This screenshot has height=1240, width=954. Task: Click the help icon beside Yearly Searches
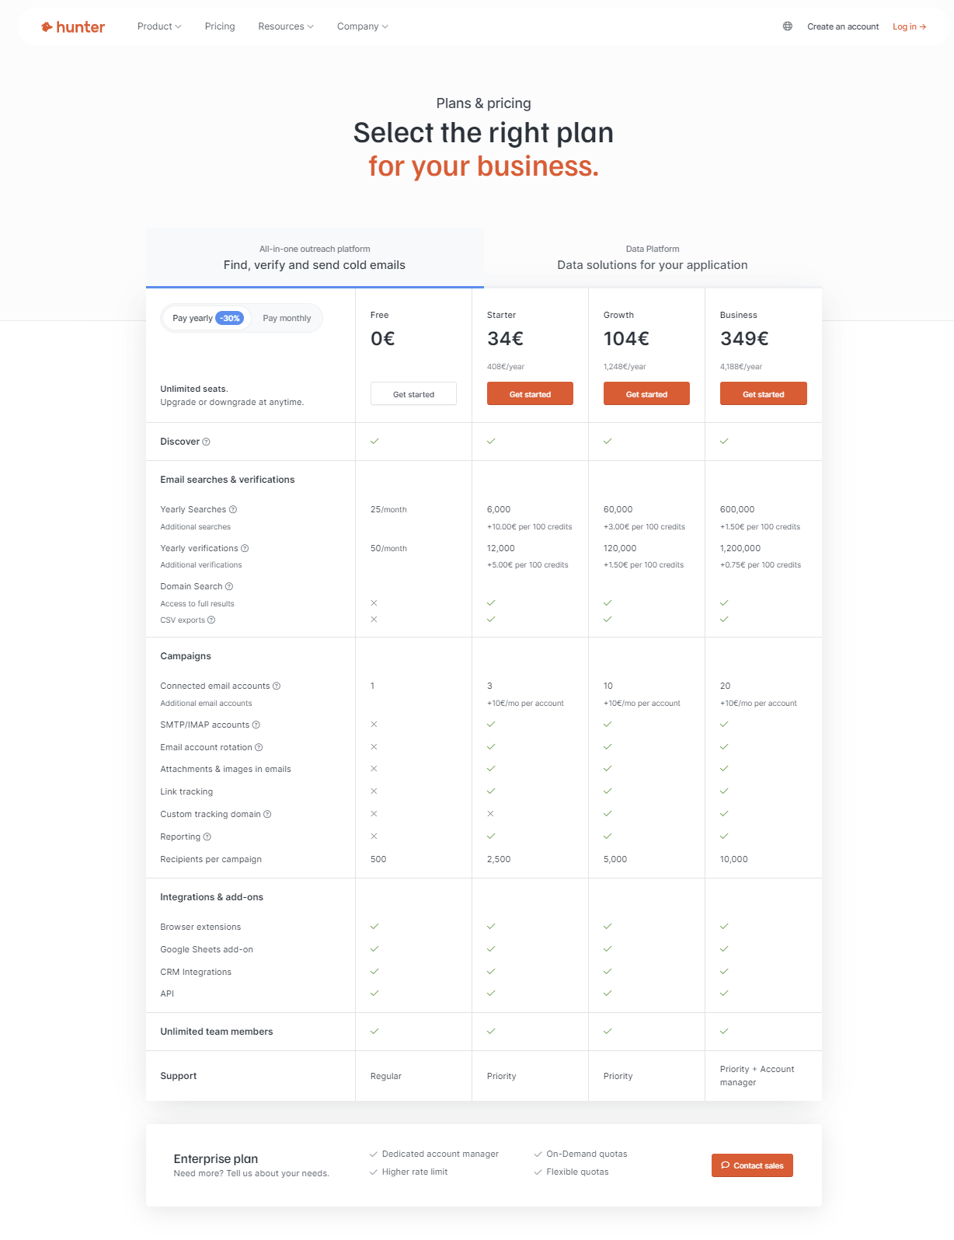coord(233,510)
